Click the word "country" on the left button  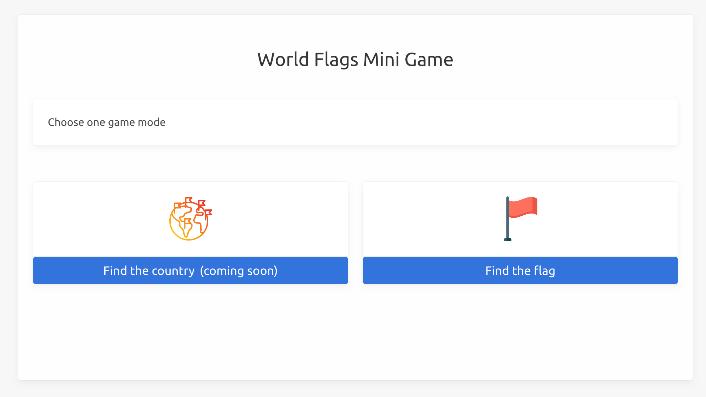click(173, 271)
